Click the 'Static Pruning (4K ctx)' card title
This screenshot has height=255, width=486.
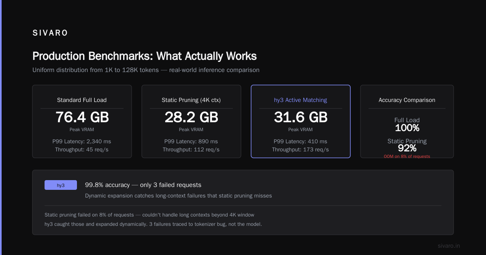point(191,100)
